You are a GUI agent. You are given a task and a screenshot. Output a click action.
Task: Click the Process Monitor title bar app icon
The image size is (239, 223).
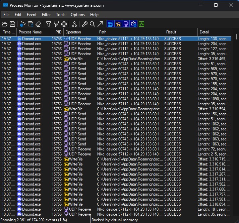click(5, 5)
